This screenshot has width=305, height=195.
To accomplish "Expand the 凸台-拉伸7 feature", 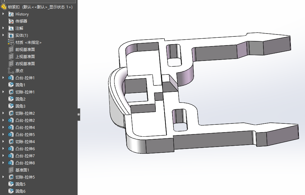I will point(3,156).
